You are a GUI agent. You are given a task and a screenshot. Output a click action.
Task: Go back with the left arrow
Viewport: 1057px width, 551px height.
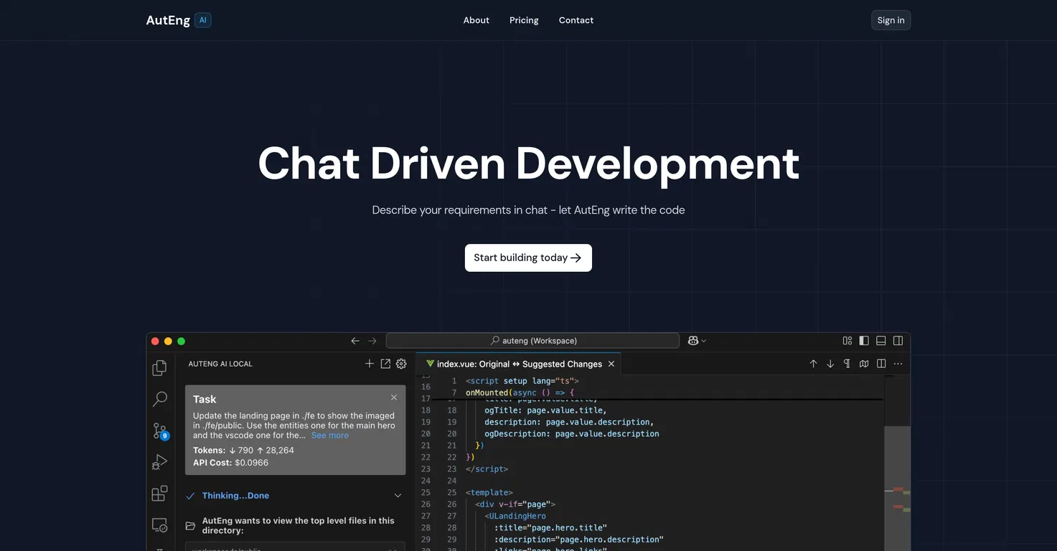point(355,341)
